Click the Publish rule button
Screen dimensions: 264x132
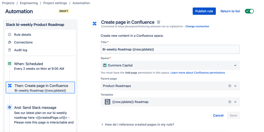204,11
